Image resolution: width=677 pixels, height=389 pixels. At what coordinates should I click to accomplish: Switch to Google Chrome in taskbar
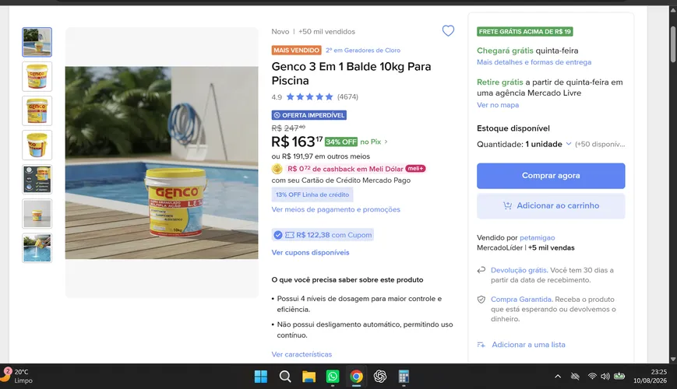[356, 377]
